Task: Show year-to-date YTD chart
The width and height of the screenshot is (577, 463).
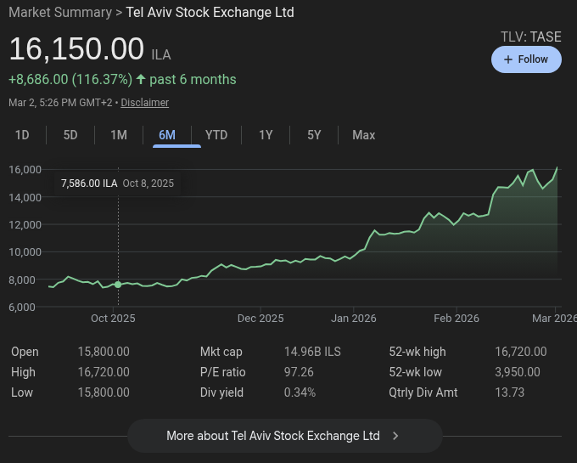Action: tap(216, 135)
